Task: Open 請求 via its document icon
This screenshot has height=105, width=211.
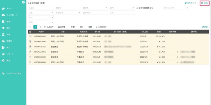Action: [3, 22]
